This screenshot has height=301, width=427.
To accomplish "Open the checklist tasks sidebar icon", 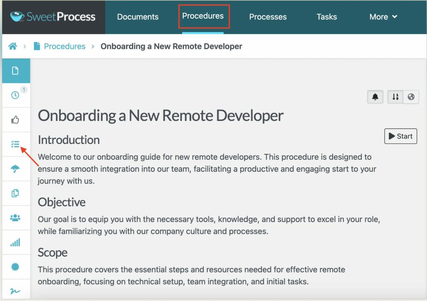I will click(15, 144).
